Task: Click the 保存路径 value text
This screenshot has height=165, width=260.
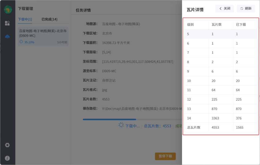Action: click(142, 109)
